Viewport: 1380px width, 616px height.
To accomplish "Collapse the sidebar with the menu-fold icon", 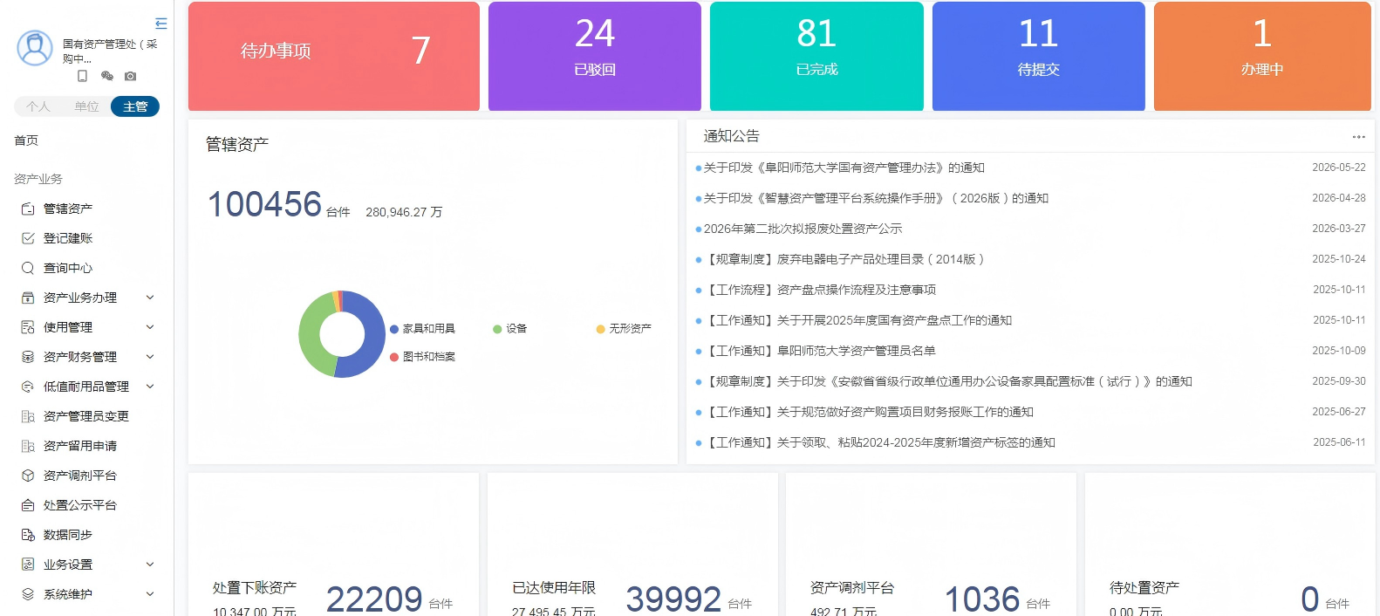I will [x=161, y=24].
